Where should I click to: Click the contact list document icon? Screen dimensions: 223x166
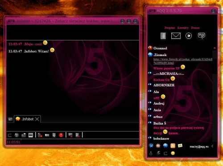pos(163,36)
